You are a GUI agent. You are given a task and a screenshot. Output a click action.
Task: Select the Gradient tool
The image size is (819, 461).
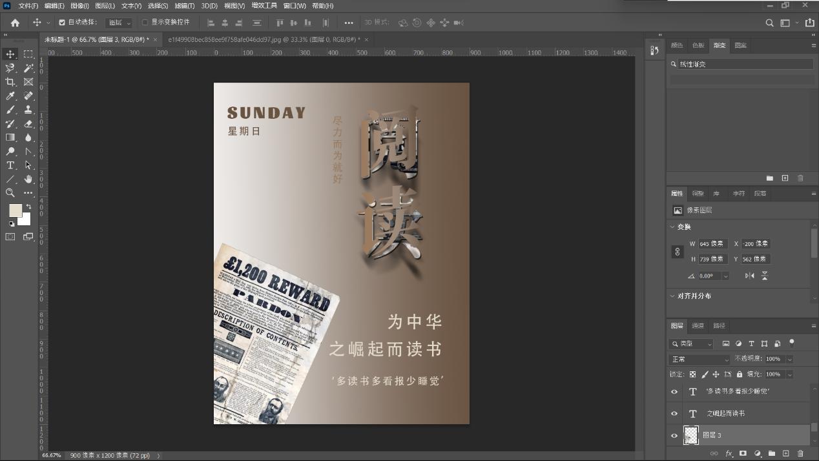(x=10, y=137)
